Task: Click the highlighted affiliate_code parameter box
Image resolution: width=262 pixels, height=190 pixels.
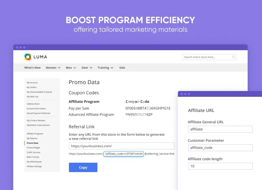Action: (x=124, y=154)
